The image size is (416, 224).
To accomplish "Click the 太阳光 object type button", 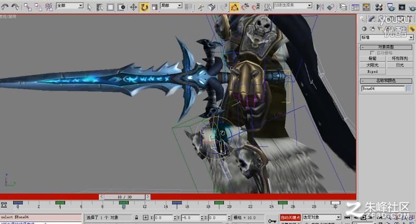I will coord(373,65).
